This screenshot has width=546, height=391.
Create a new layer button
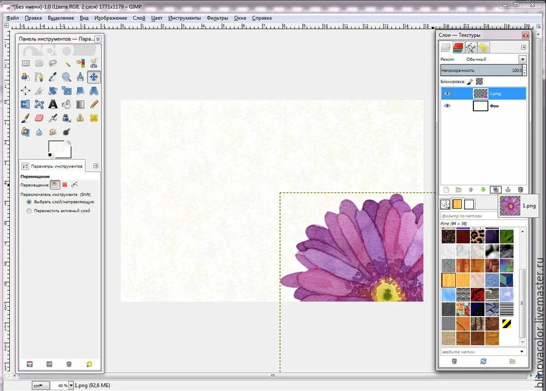pyautogui.click(x=446, y=190)
